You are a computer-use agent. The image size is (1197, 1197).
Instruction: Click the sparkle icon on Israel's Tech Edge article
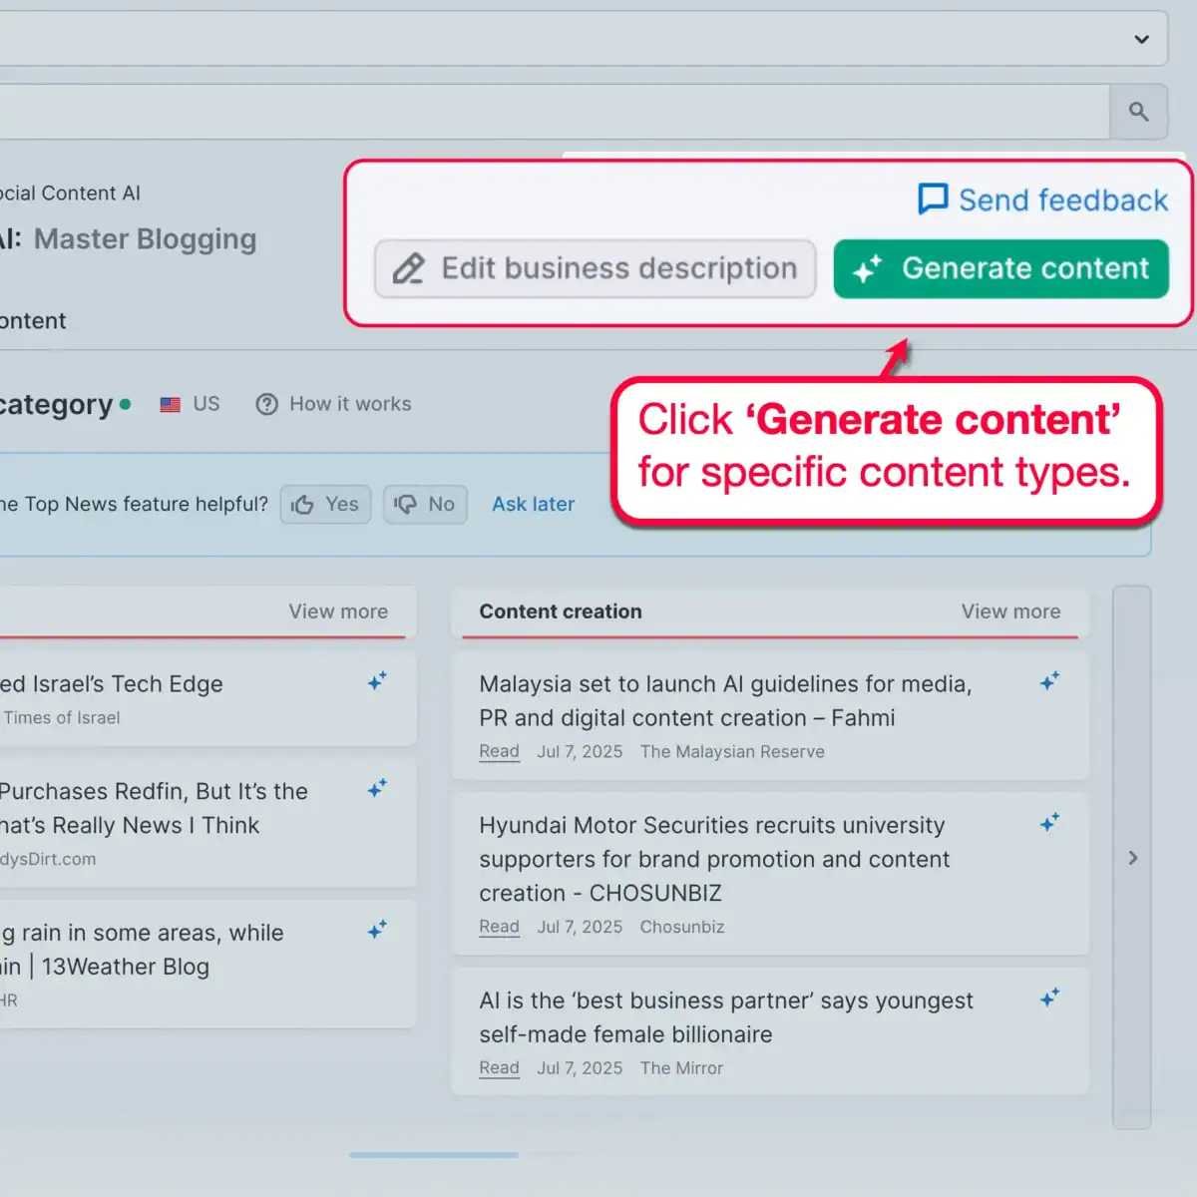tap(377, 681)
